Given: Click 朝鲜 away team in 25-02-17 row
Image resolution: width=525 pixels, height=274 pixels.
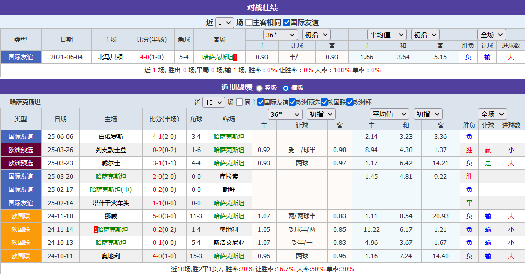Looking at the screenshot, I should [x=229, y=190].
